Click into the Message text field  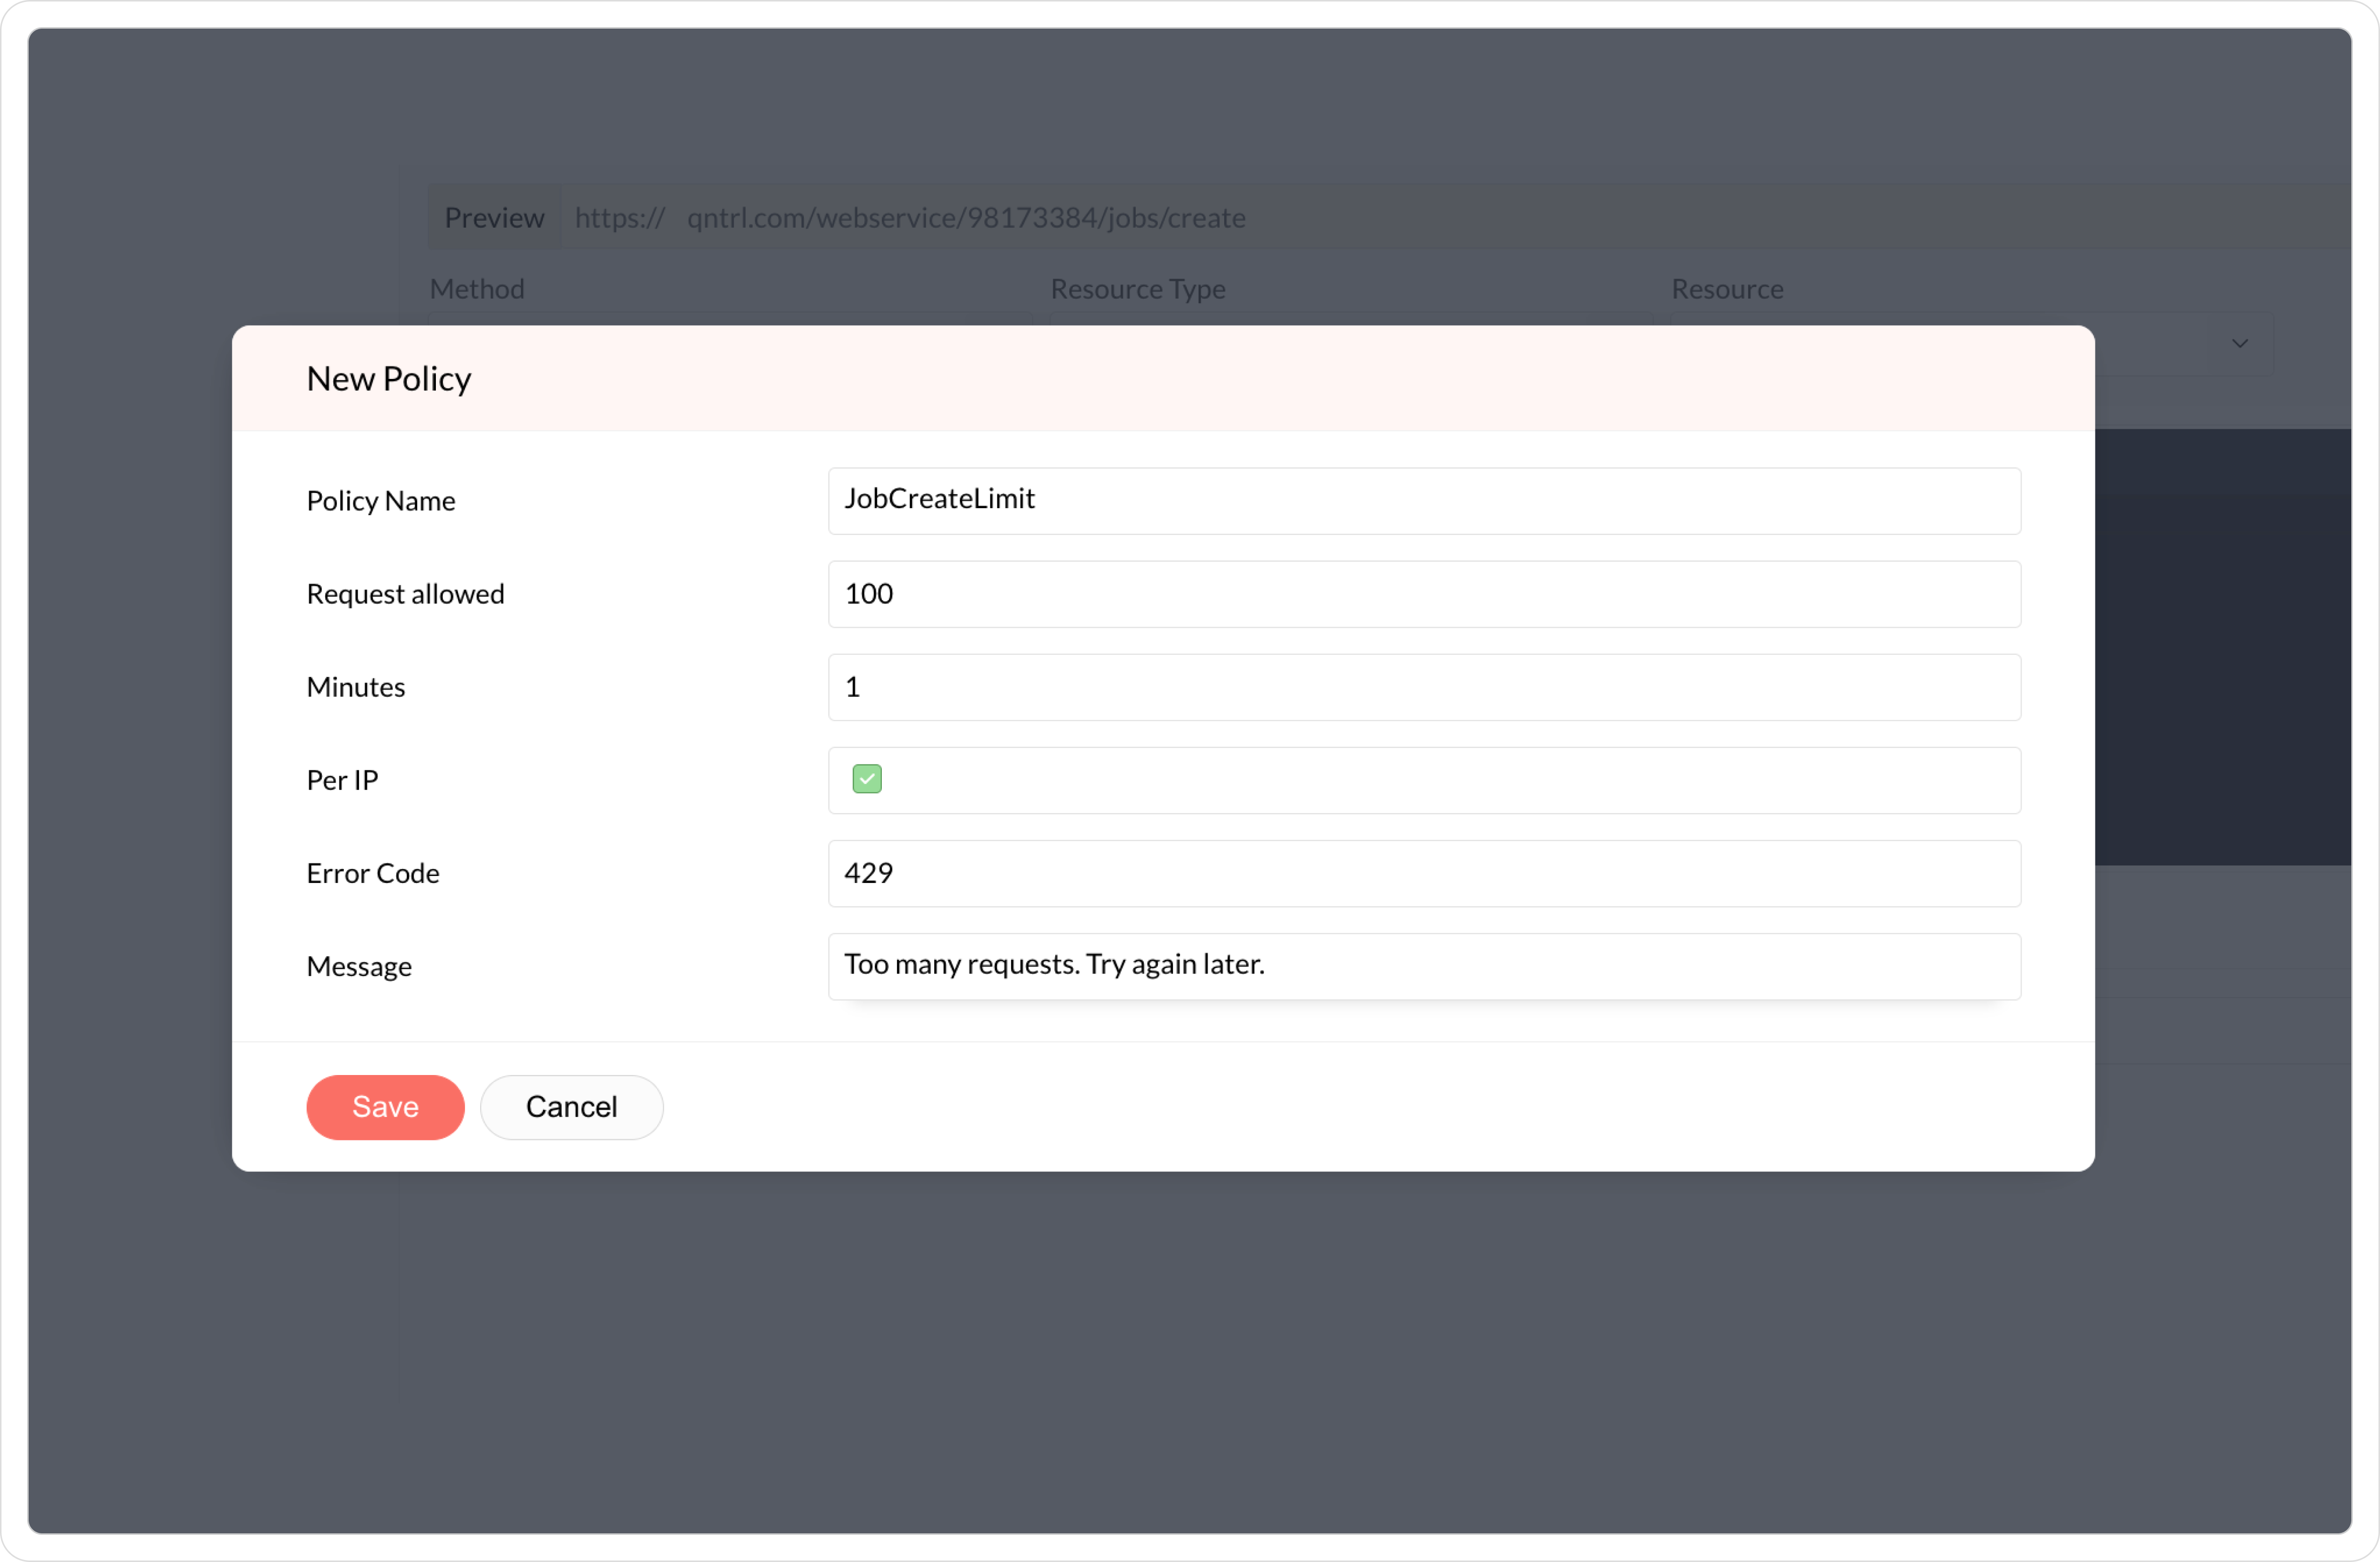point(1423,965)
